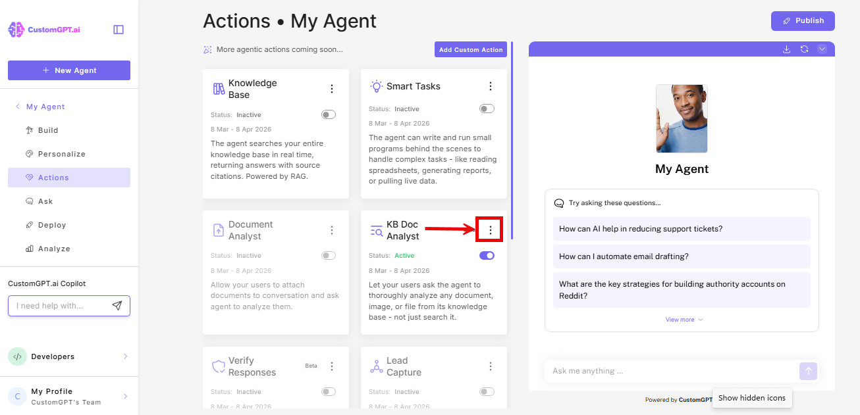Collapse the sidebar panel icon

119,30
